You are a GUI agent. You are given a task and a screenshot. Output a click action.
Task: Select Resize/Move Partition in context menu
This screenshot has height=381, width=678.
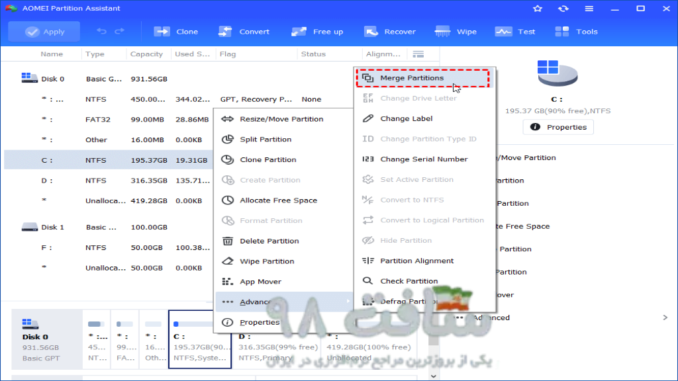click(284, 119)
